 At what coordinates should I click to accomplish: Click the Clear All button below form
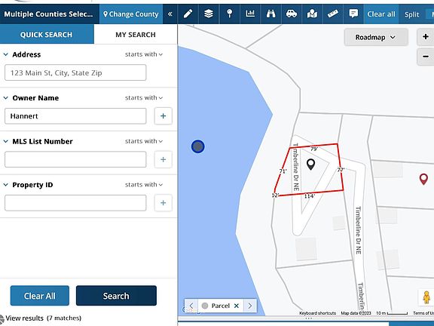40,296
